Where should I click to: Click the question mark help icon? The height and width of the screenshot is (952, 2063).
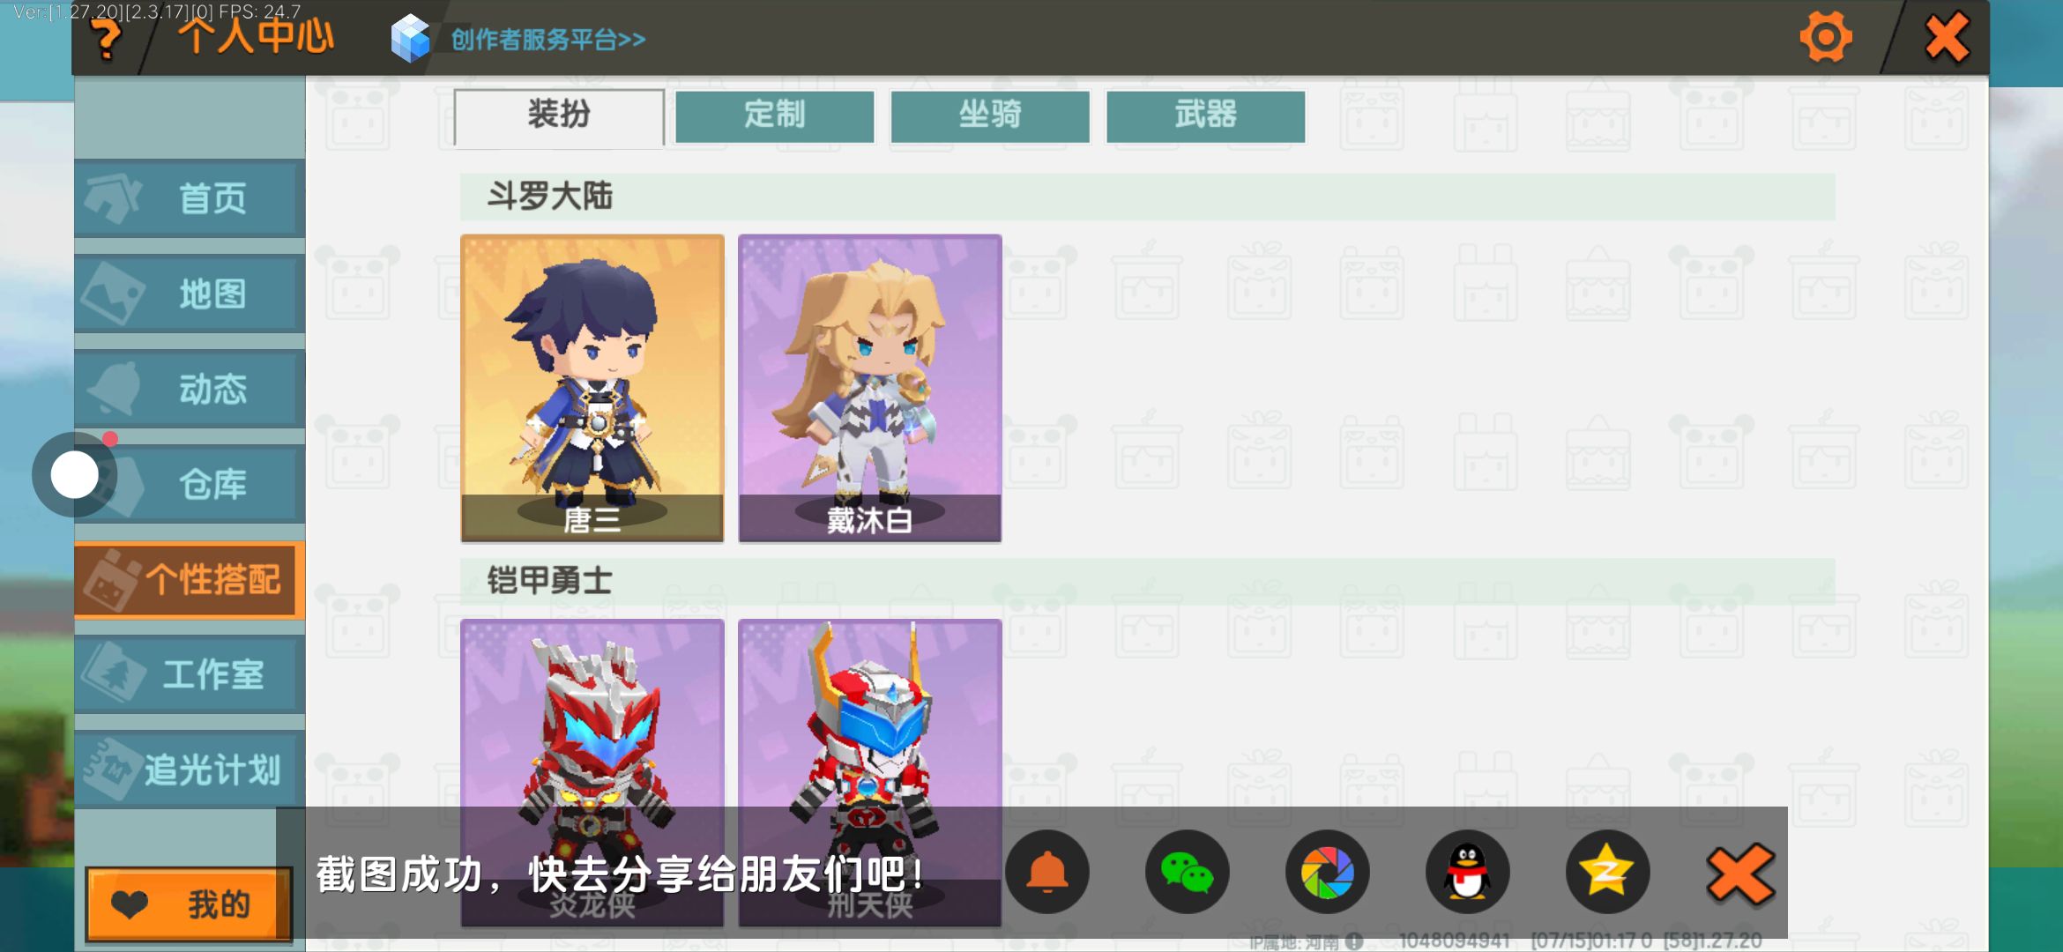[x=107, y=40]
